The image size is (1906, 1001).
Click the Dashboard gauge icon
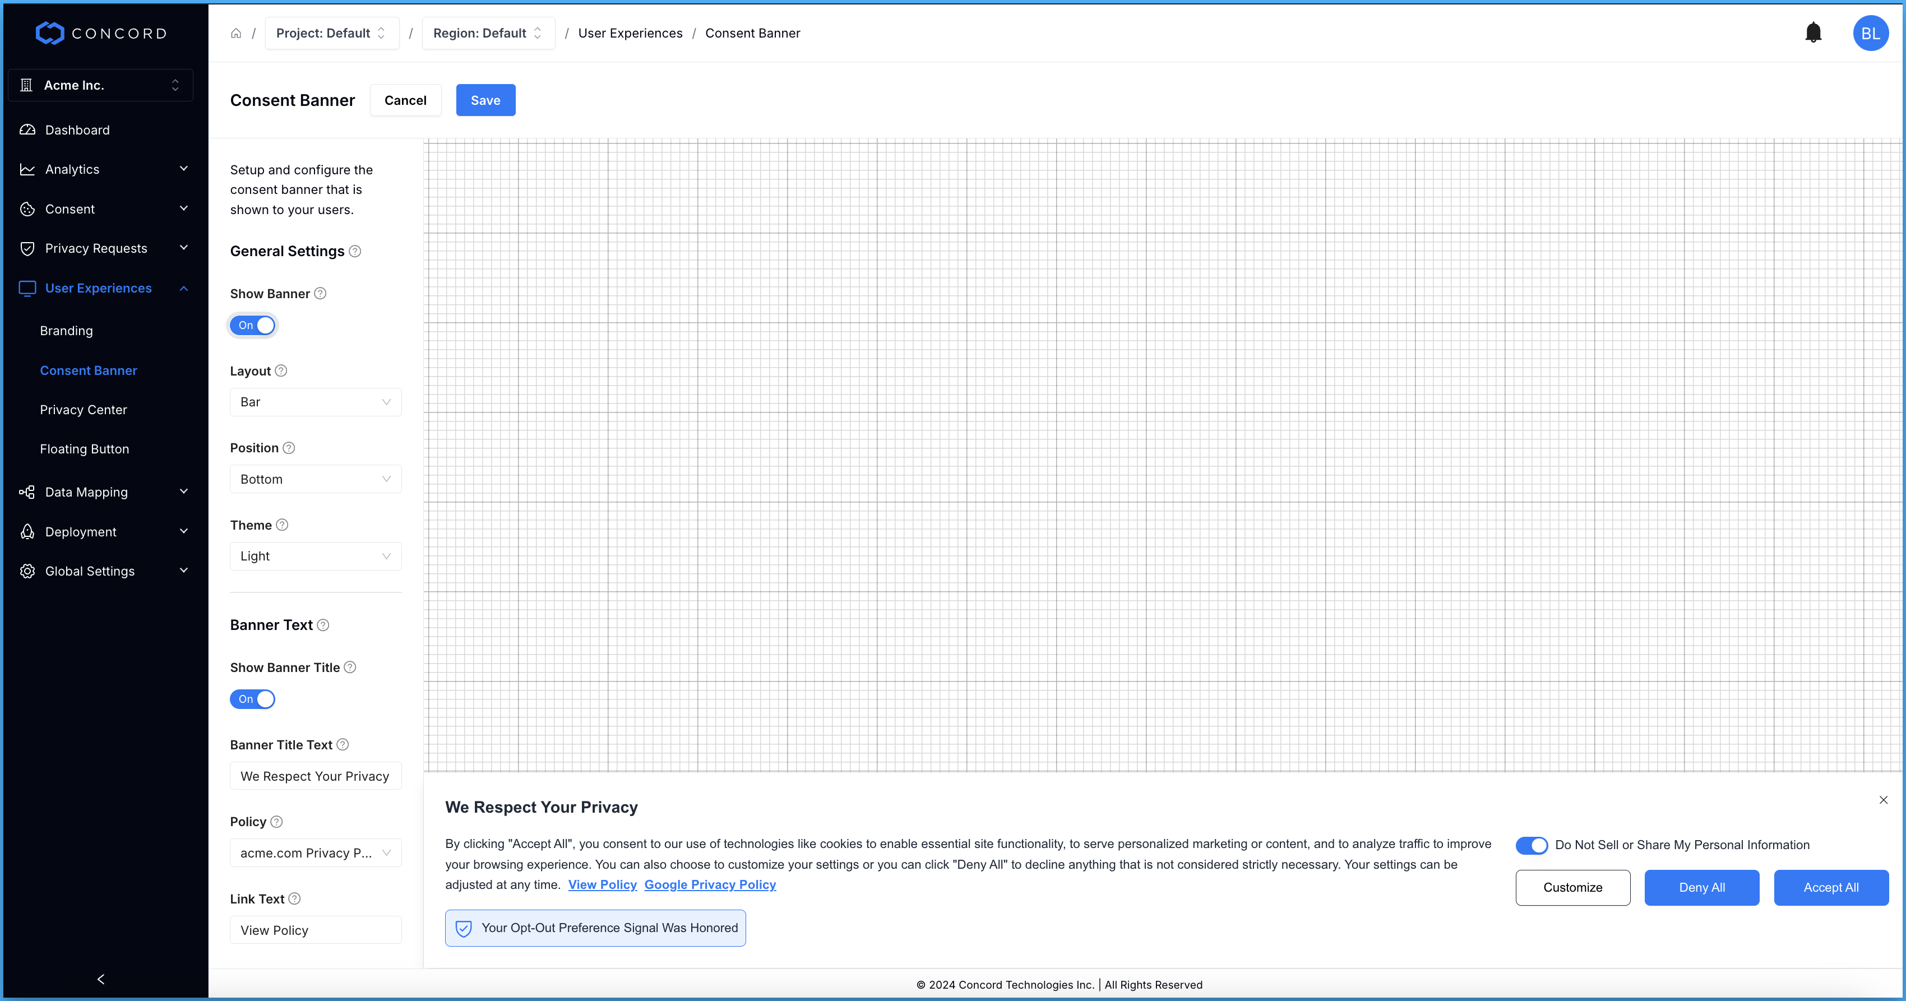click(x=27, y=129)
